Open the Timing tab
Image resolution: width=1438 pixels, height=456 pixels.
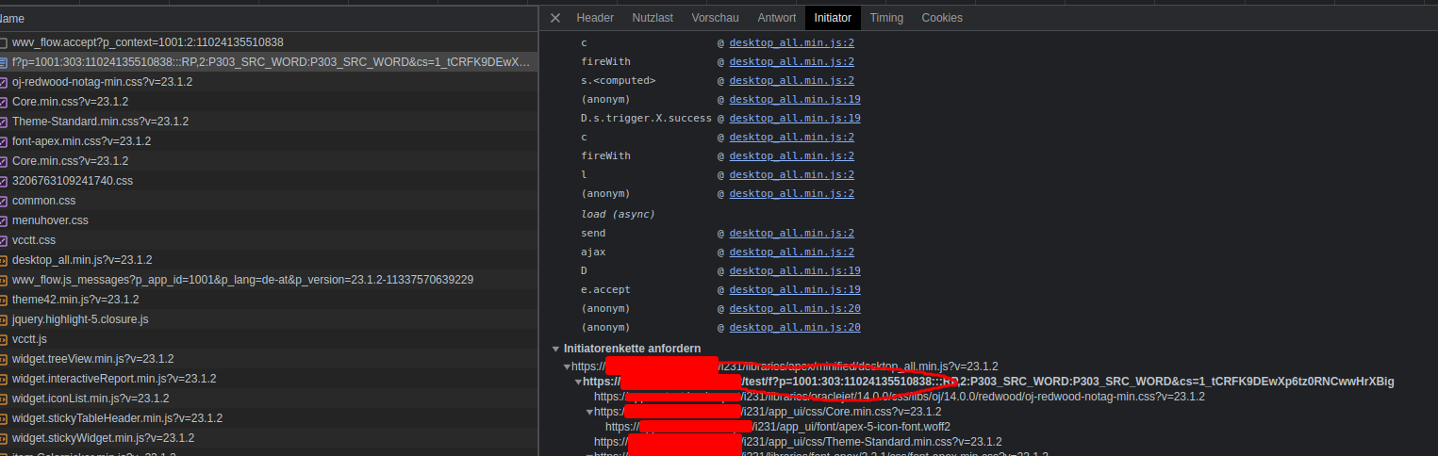tap(885, 18)
